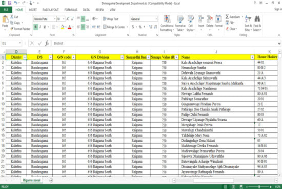Decrease the font size
The width and height of the screenshot is (282, 189).
[72, 19]
